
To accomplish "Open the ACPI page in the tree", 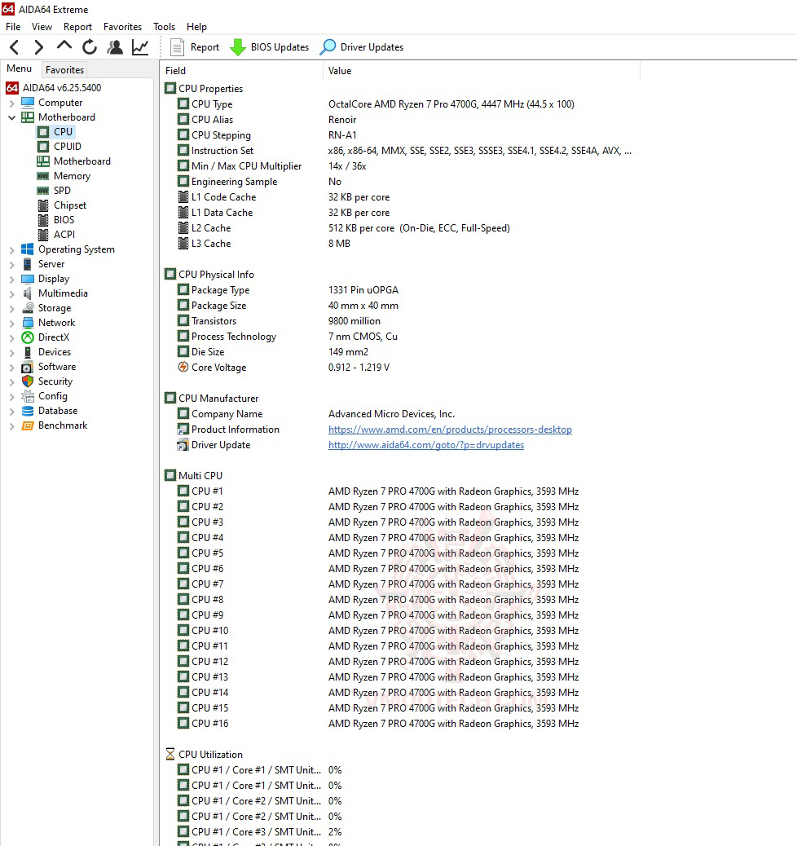I will [x=56, y=234].
